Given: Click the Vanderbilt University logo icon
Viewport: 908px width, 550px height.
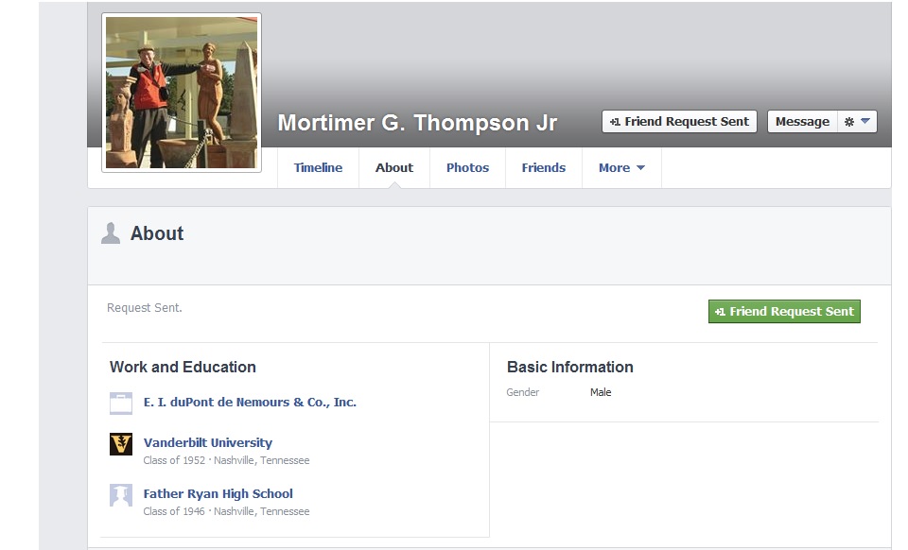Looking at the screenshot, I should coord(121,444).
